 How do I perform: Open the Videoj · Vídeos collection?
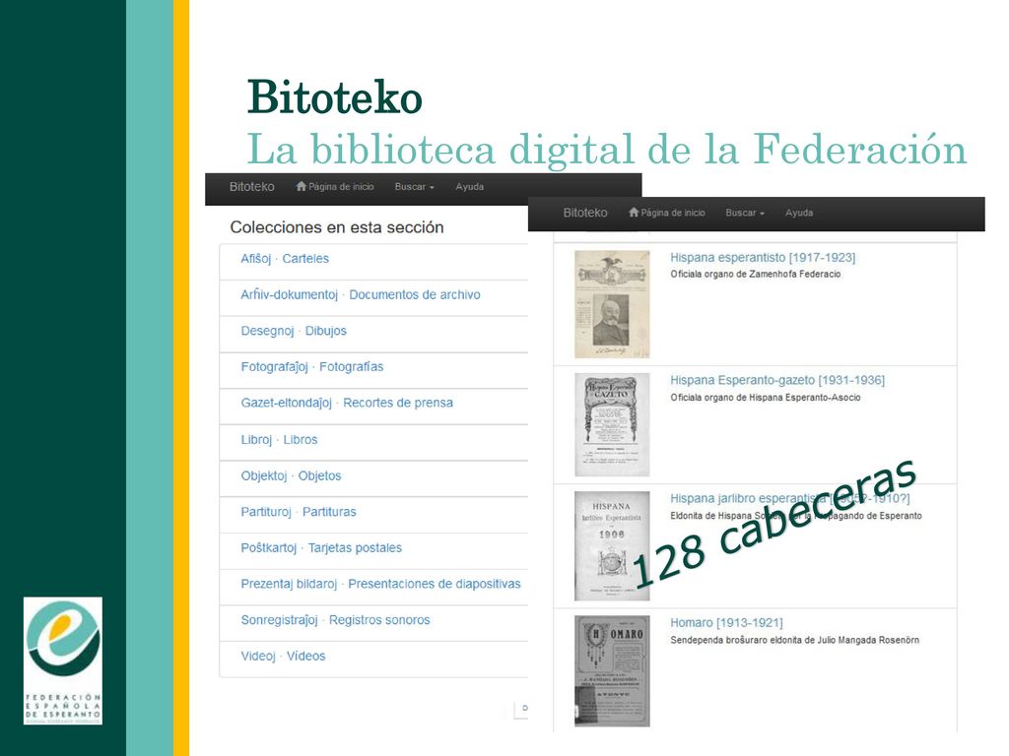(283, 656)
